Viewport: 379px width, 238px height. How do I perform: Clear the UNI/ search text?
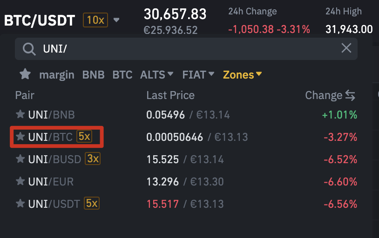pyautogui.click(x=346, y=48)
